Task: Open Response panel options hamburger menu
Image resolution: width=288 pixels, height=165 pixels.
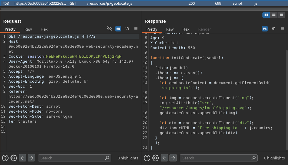Action: pyautogui.click(x=282, y=29)
